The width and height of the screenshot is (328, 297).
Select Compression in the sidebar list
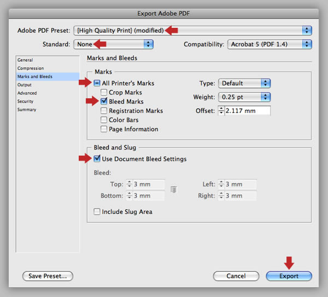coord(48,68)
